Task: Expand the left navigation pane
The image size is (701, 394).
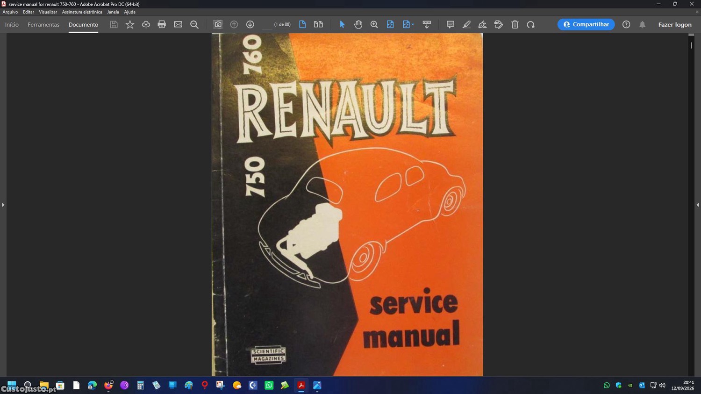Action: pos(3,205)
